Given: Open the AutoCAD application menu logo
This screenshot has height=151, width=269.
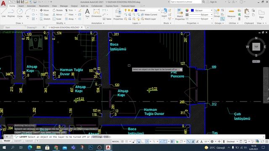Looking at the screenshot, I should [3, 3].
